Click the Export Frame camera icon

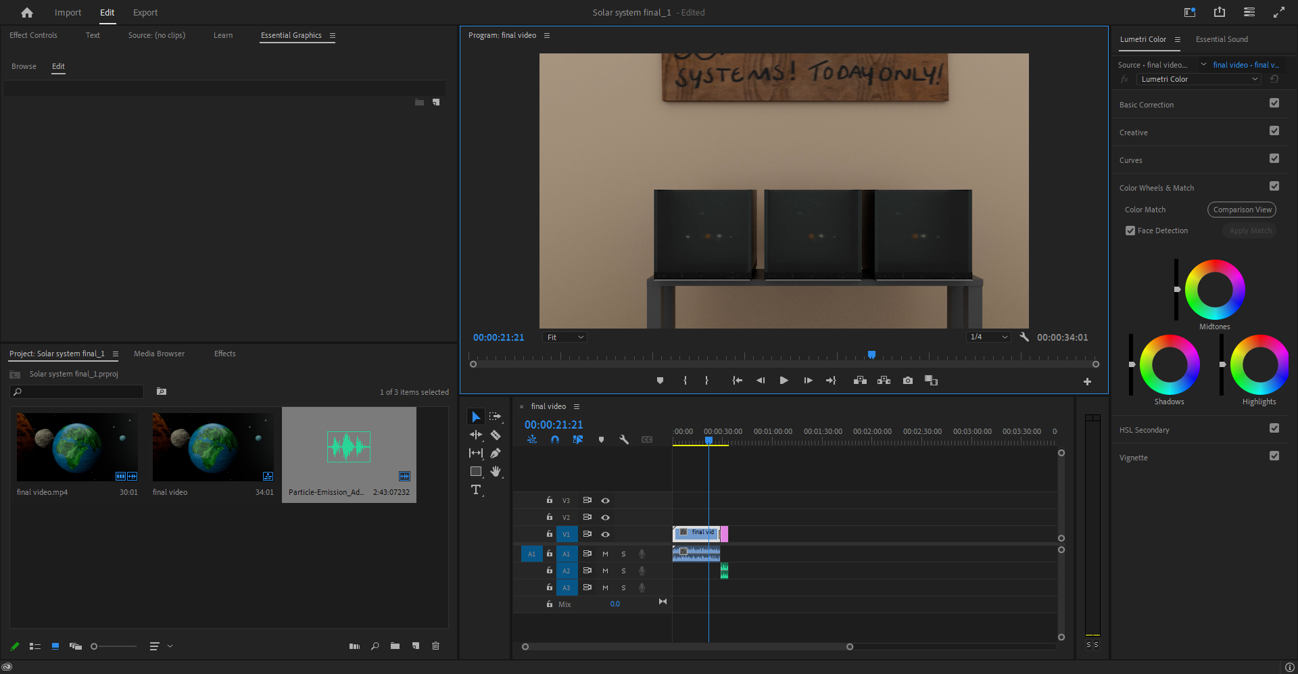(908, 381)
